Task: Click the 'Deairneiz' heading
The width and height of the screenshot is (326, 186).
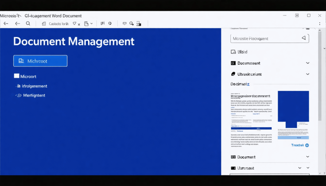Action: 240,84
